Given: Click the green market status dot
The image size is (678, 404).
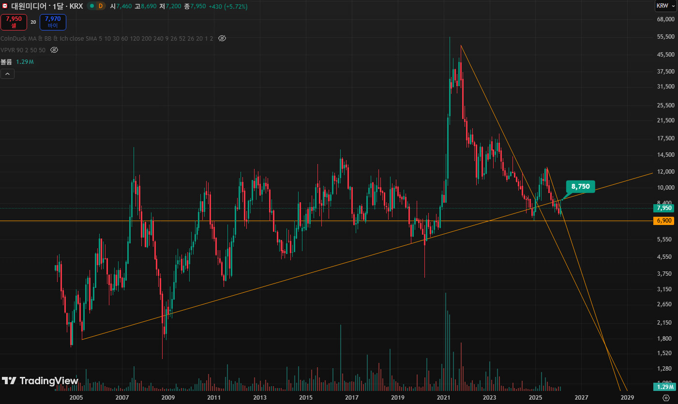Looking at the screenshot, I should click(x=91, y=6).
